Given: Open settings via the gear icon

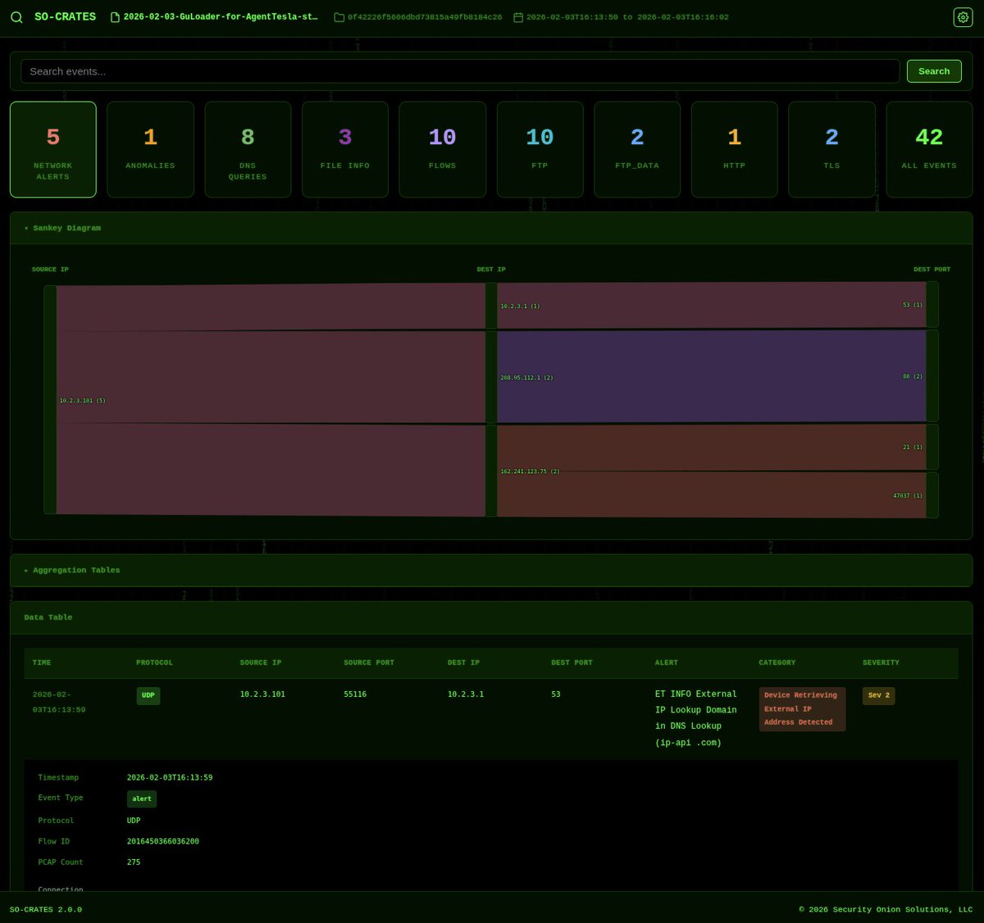Looking at the screenshot, I should pyautogui.click(x=963, y=17).
